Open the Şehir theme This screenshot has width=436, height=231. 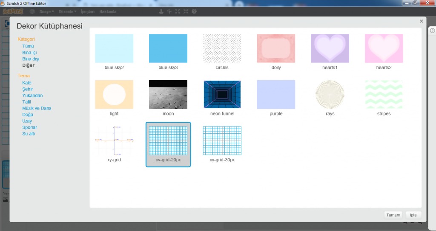[28, 89]
